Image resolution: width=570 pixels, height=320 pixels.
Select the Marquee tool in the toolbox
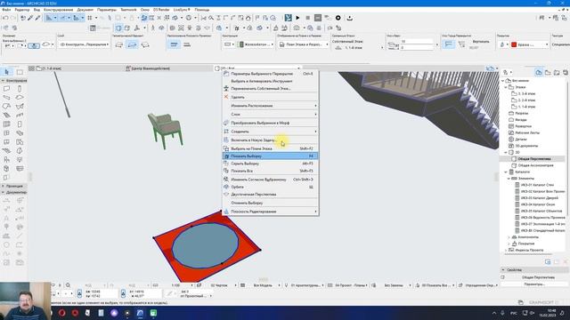pos(20,72)
